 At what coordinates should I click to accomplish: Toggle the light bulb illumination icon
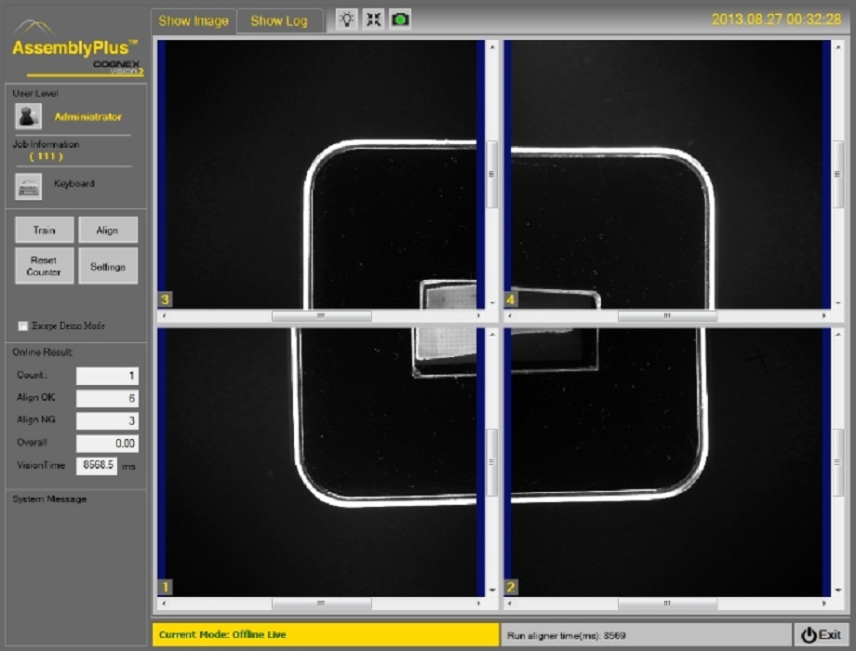(346, 20)
